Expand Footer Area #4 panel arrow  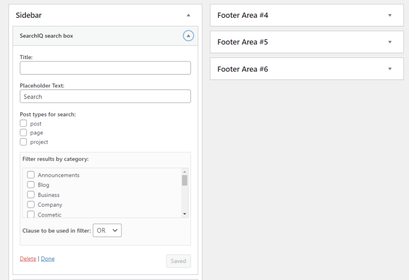click(389, 15)
